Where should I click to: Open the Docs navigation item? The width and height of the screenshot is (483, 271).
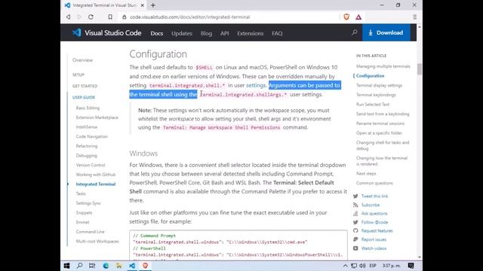coord(157,33)
